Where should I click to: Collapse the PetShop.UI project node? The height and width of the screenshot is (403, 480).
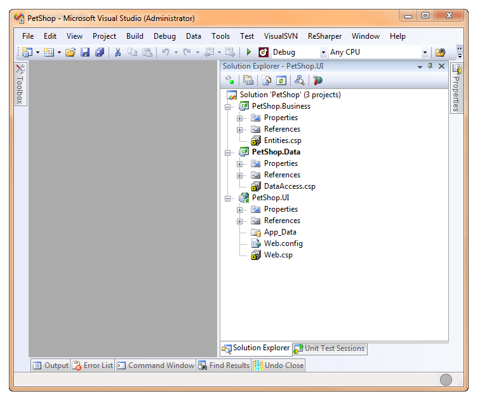pos(228,198)
